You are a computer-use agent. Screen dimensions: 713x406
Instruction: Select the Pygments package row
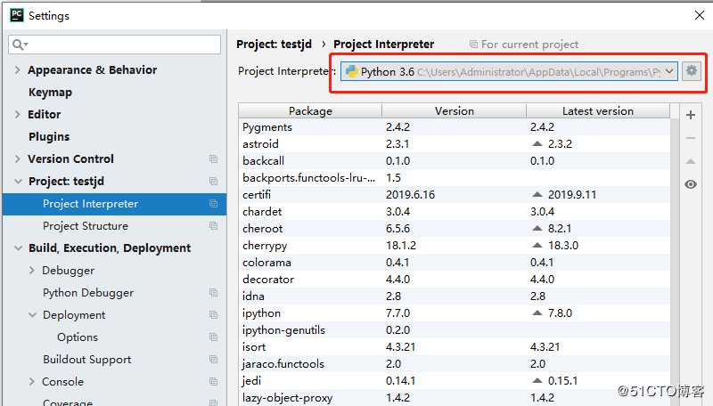pos(454,127)
